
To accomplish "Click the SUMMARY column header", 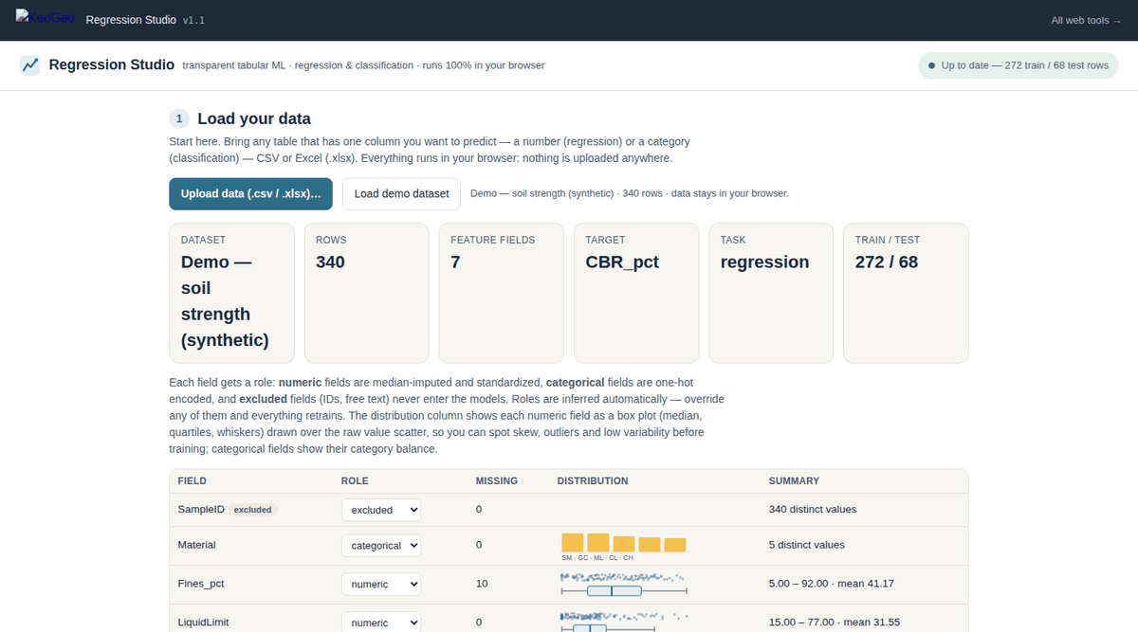I will (794, 481).
